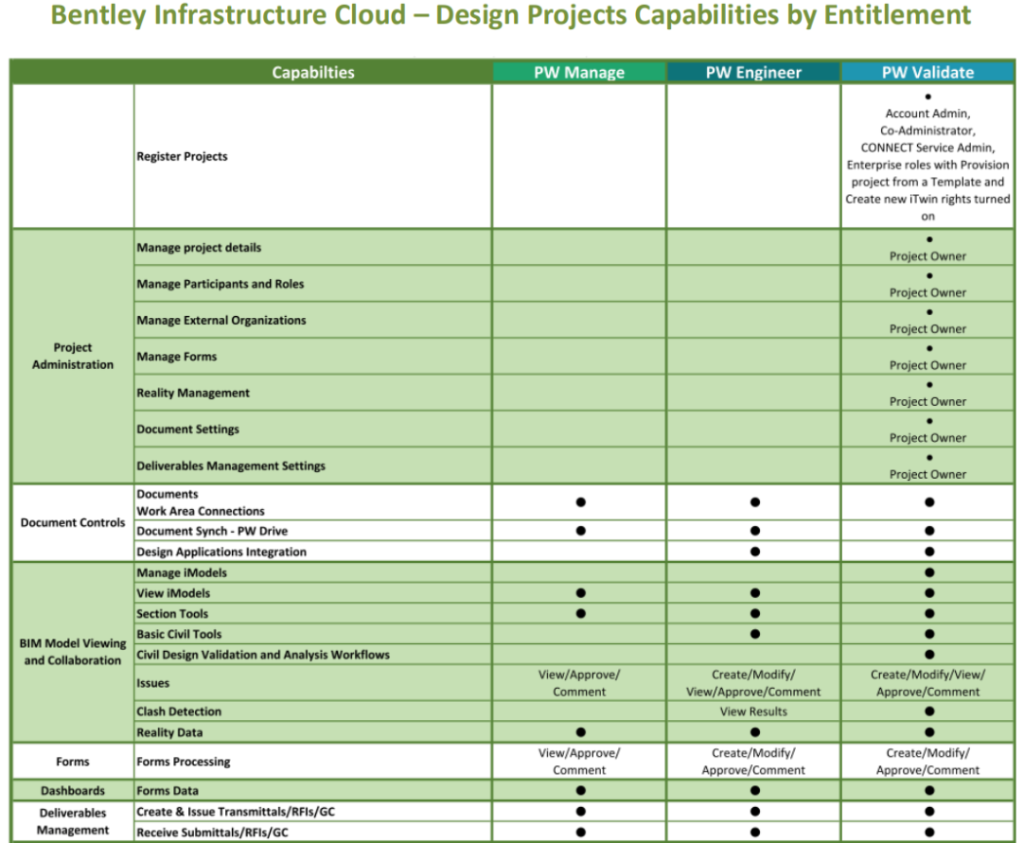Screen dimensions: 1024x843
Task: Select Design Applications Integration row label
Action: pyautogui.click(x=221, y=552)
